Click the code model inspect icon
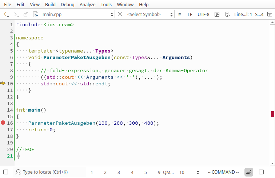The width and height of the screenshot is (275, 178). (x=227, y=15)
